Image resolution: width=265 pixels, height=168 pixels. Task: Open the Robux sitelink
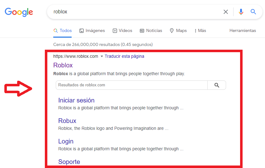(67, 121)
